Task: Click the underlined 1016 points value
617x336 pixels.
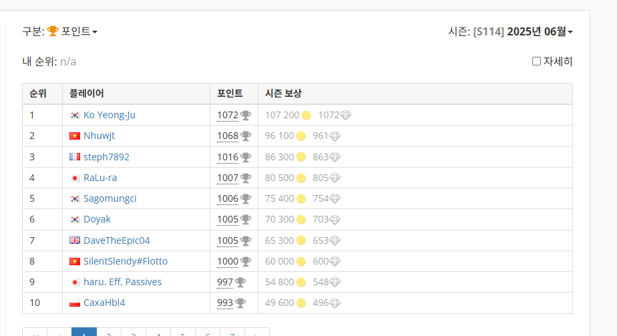Action: point(228,158)
